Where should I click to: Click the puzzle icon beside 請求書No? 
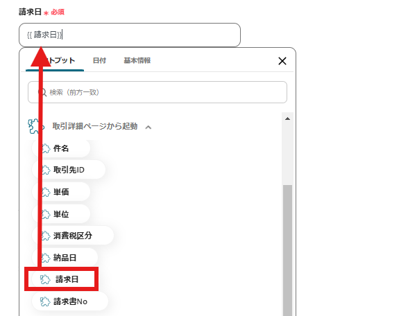click(45, 301)
